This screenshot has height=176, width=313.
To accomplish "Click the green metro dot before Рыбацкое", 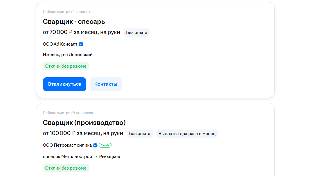I will click(96, 157).
